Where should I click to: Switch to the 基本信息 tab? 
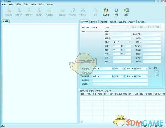[x=84, y=22]
